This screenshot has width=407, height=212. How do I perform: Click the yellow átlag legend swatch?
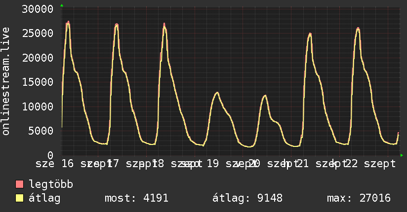pos(19,198)
